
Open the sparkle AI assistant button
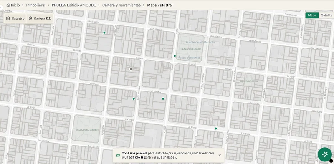pos(325,155)
